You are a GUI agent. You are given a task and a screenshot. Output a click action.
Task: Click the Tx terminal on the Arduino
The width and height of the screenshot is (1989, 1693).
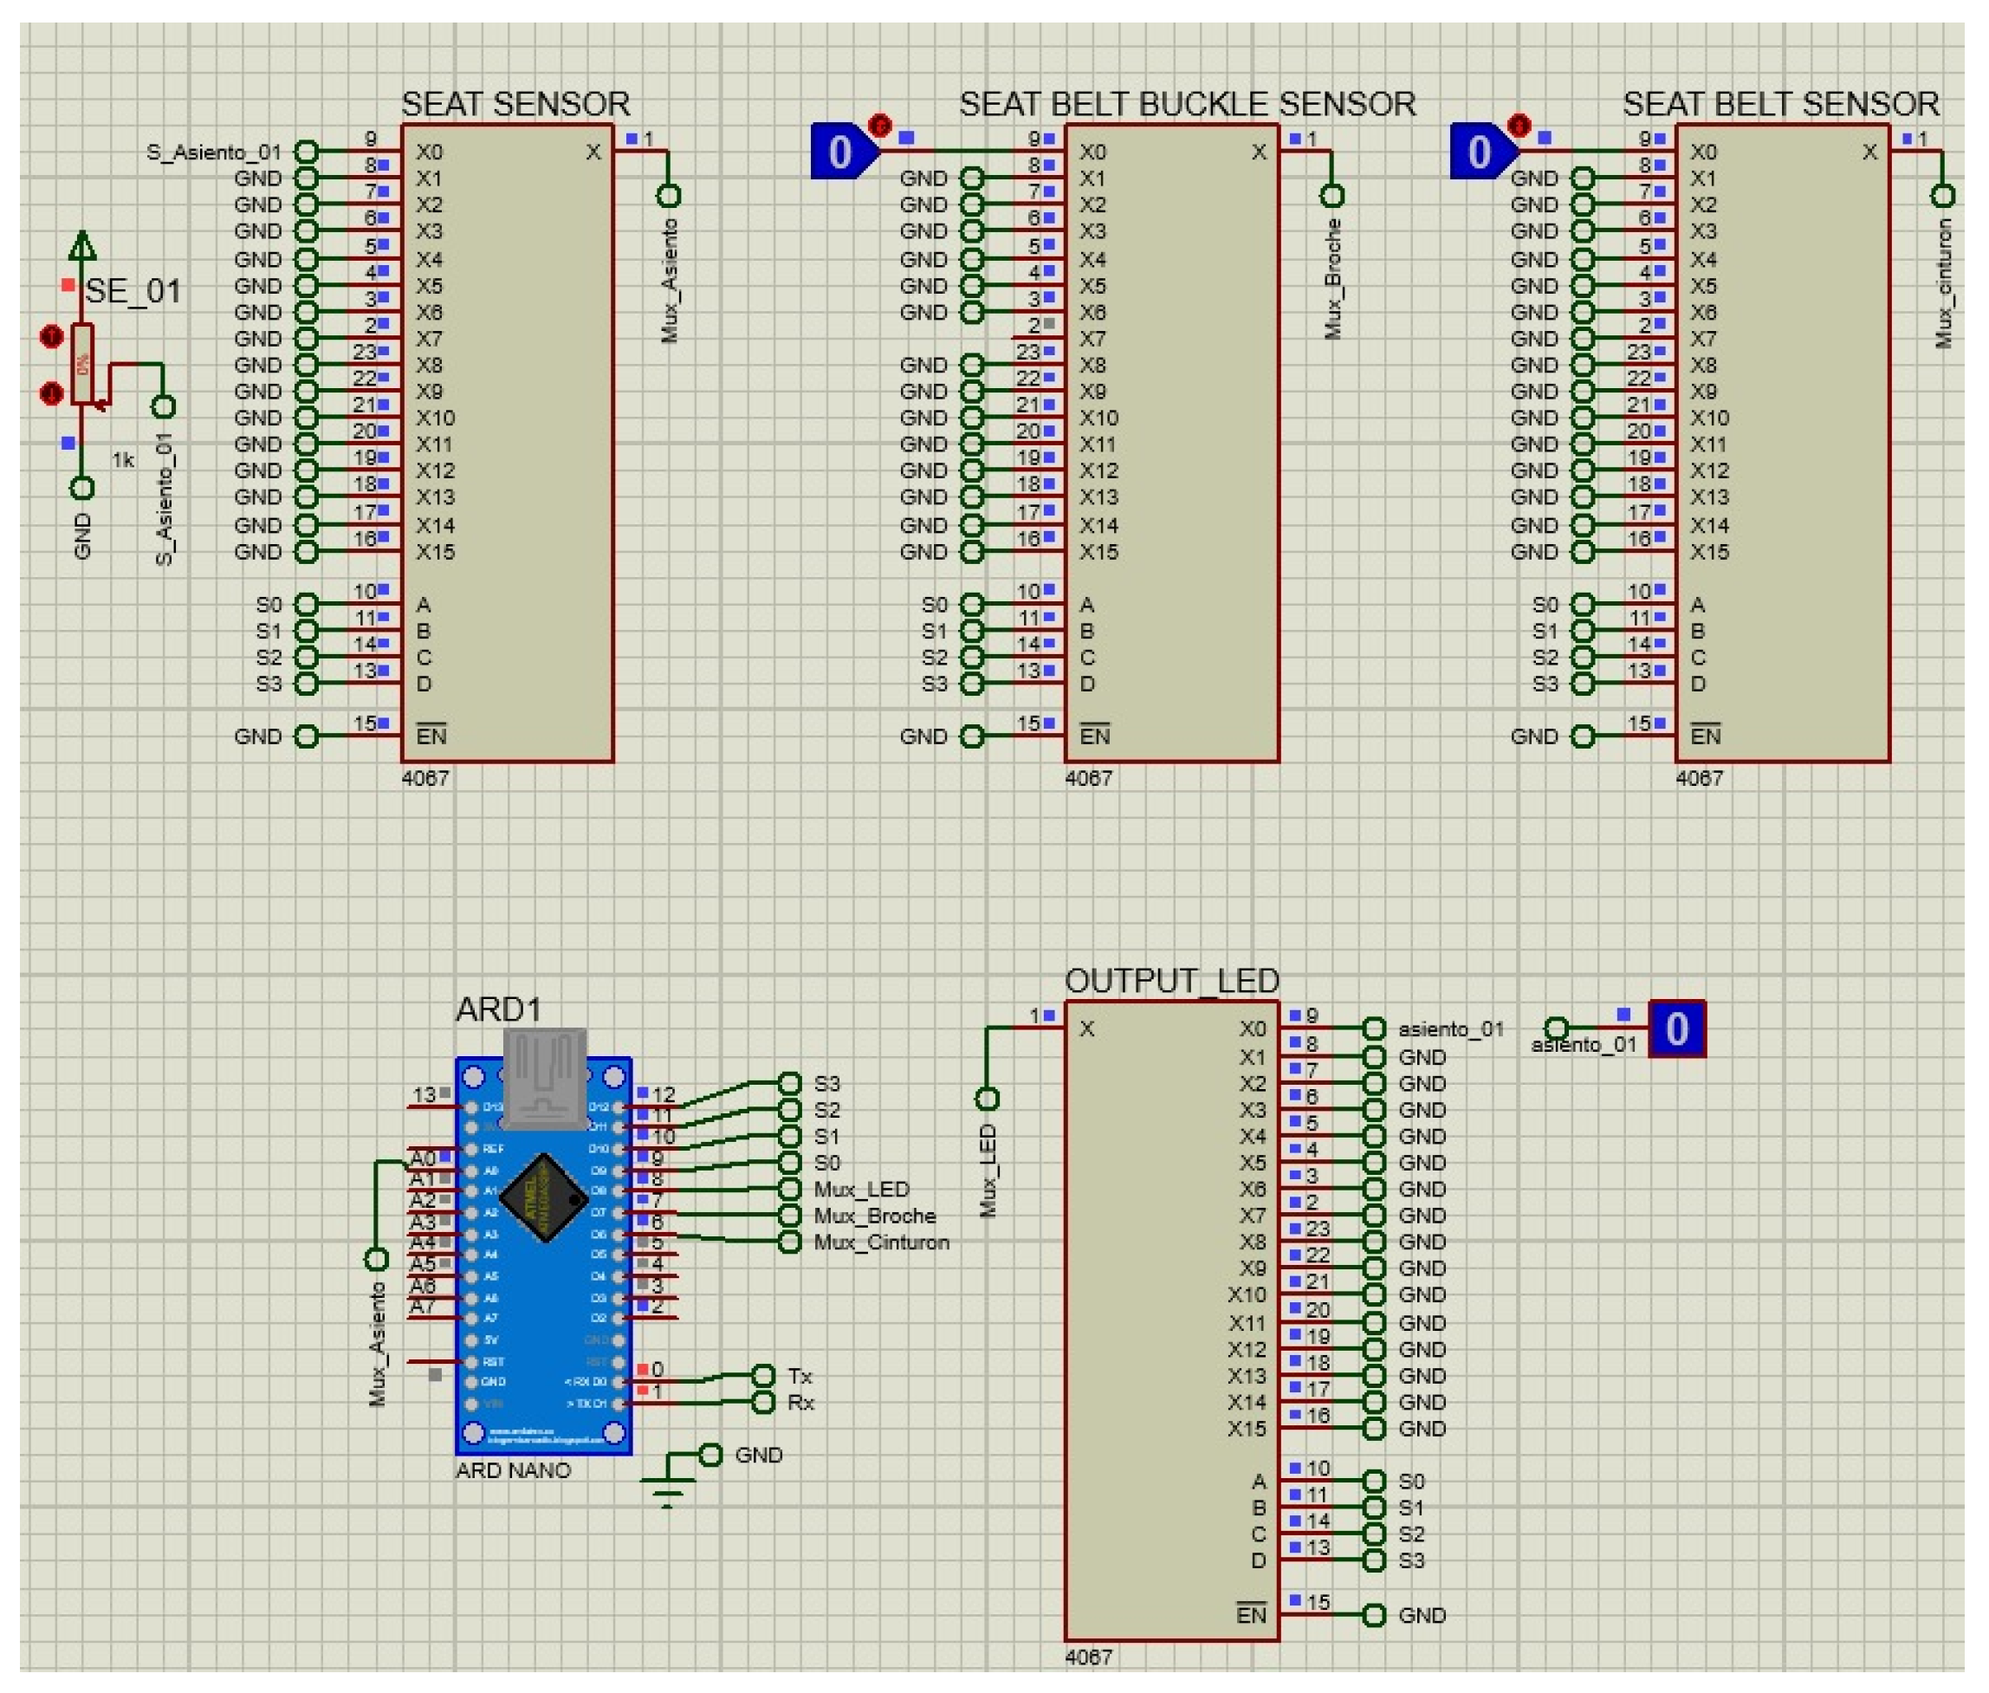(763, 1375)
